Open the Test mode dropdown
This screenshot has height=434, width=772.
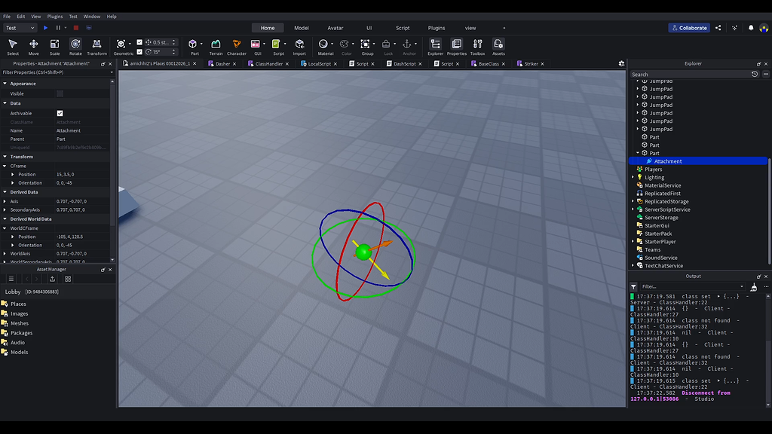point(20,28)
